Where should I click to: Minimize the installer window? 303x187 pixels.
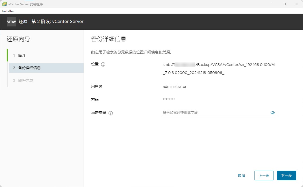tap(272, 4)
